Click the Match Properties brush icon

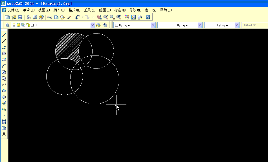coord(69,17)
